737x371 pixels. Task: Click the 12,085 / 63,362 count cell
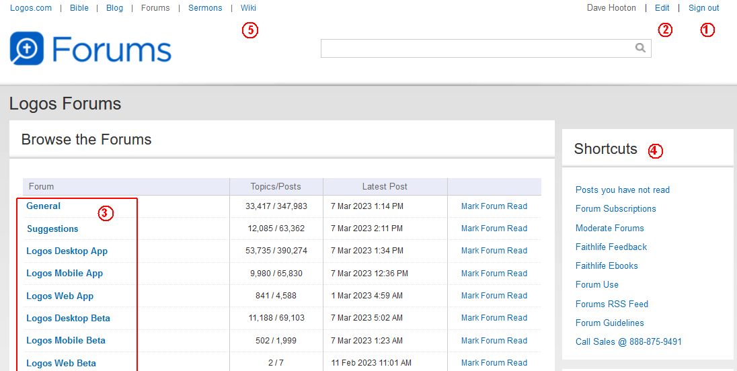click(276, 229)
